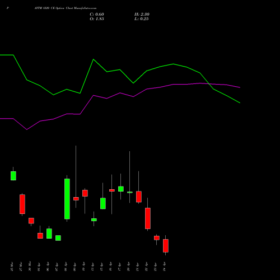Click the '10 Apr' date axis label
Screen dimensions: 280x280
[83, 267]
